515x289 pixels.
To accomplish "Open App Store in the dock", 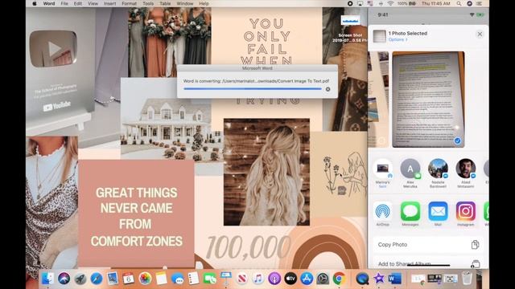I will point(307,279).
